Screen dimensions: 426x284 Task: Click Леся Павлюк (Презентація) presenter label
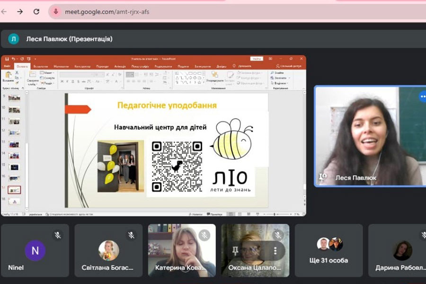coord(69,39)
